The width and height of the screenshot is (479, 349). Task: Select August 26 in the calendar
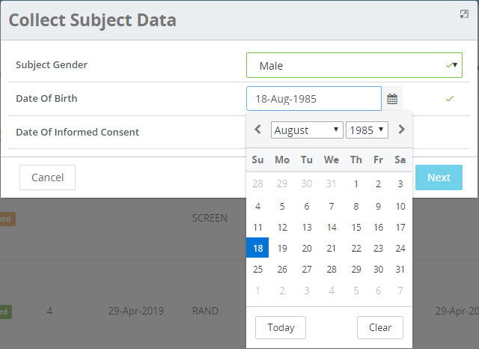pyautogui.click(x=282, y=270)
